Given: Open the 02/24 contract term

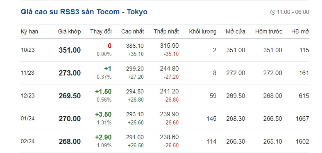Looking at the screenshot, I should (27, 141).
